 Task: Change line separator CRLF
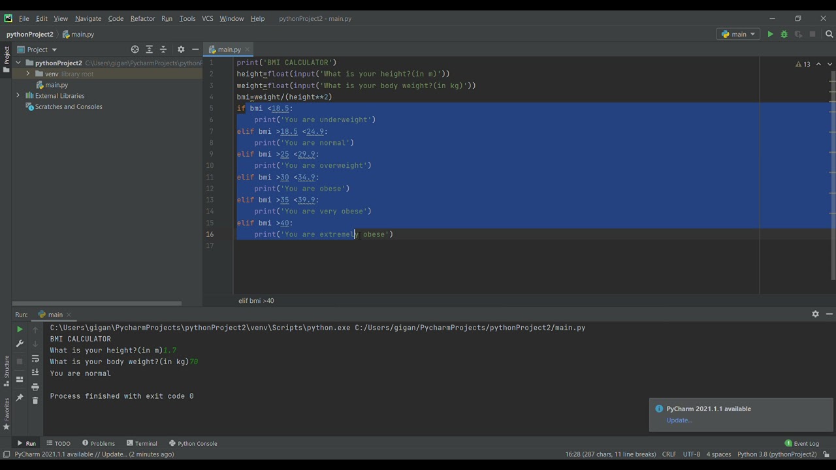[x=669, y=454]
